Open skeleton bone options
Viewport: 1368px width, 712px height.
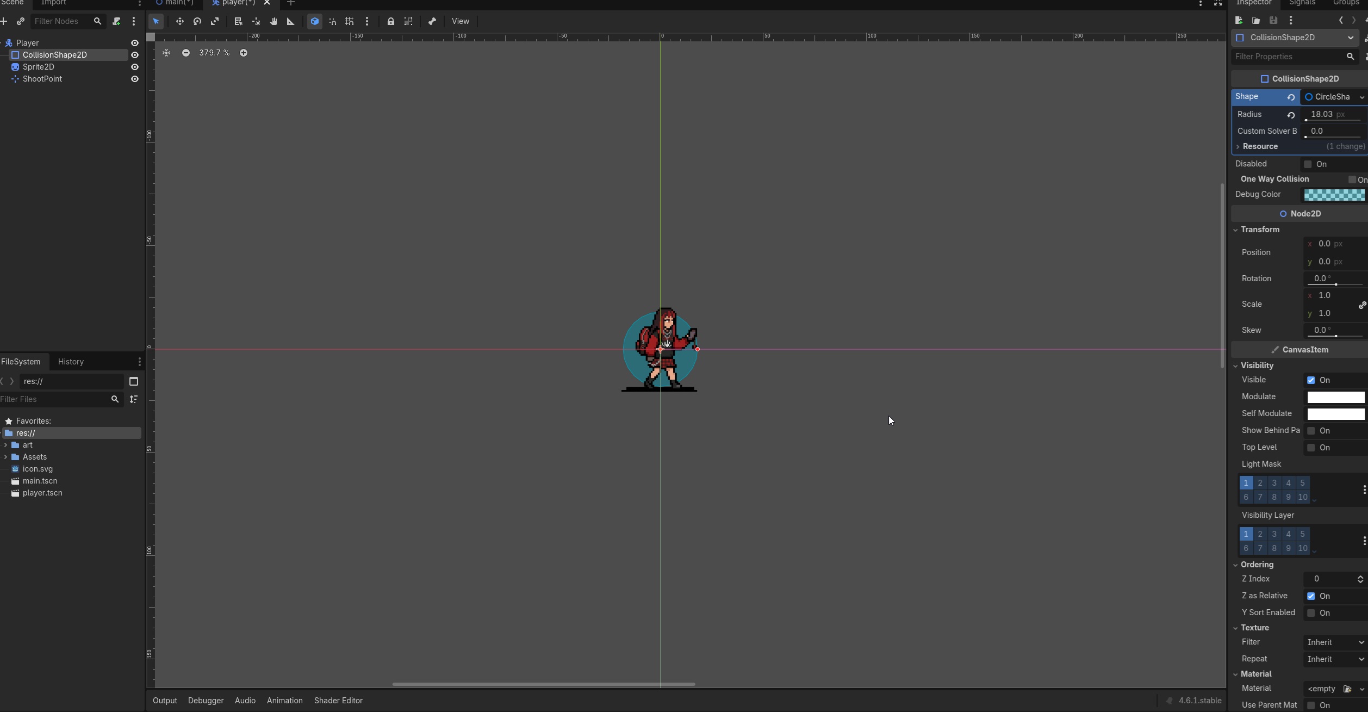[x=432, y=21]
